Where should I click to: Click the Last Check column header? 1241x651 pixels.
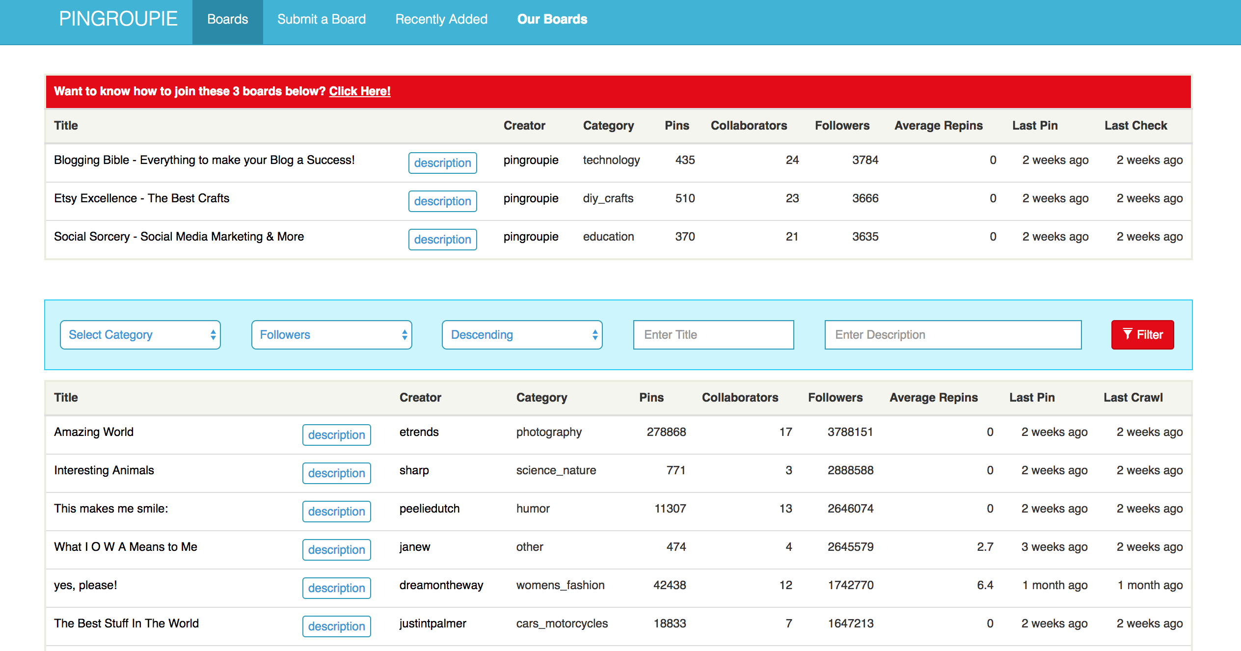coord(1136,126)
